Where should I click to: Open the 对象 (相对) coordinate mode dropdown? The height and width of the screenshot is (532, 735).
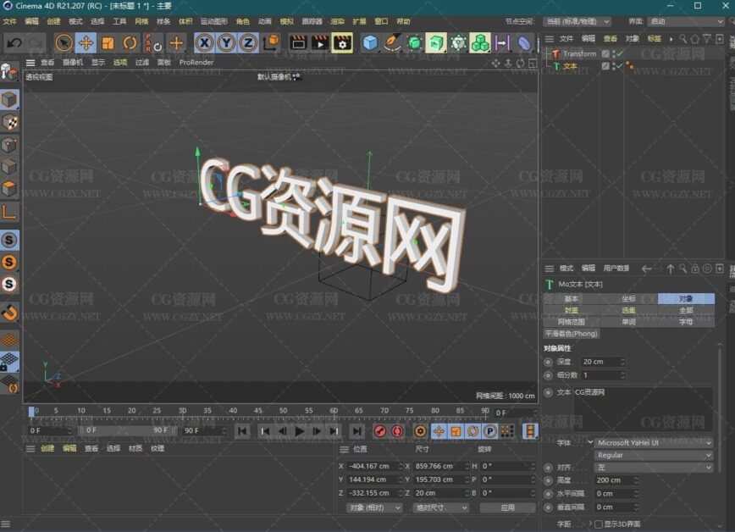pyautogui.click(x=374, y=507)
